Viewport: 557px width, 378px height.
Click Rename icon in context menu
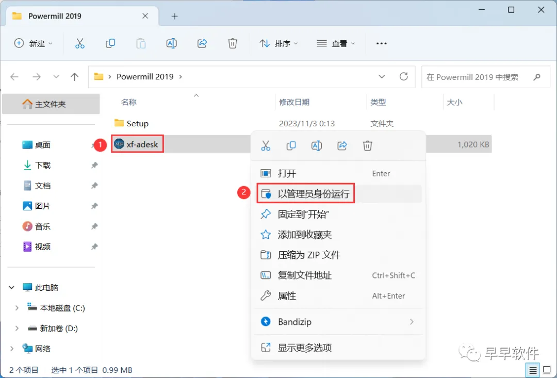click(x=317, y=145)
